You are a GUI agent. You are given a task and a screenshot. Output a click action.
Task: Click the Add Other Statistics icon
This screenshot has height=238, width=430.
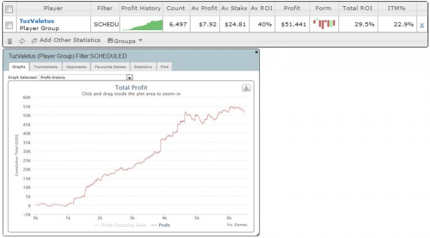34,41
